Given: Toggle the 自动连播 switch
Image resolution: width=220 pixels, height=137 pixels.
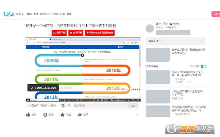Looking at the screenshot, I should (203, 66).
